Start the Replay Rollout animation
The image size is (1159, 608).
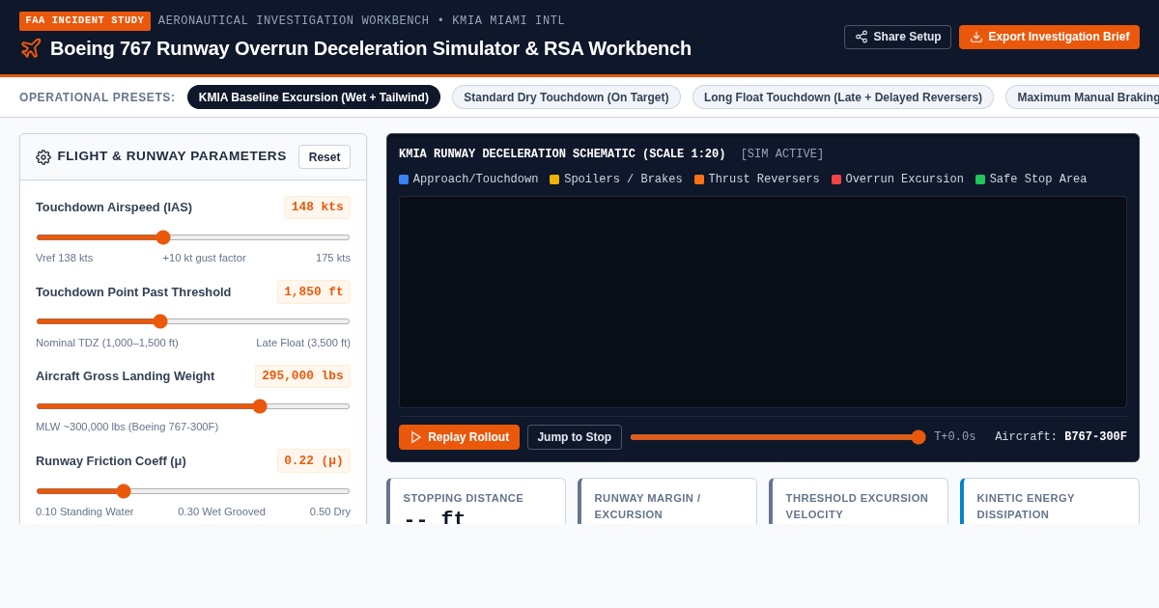(459, 437)
